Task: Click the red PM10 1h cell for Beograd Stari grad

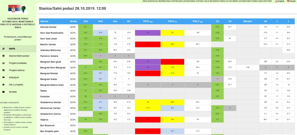Action: tap(172, 62)
